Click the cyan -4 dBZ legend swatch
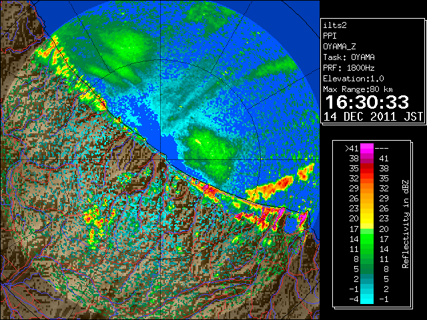Viewport: 427px width, 320px height. (367, 299)
